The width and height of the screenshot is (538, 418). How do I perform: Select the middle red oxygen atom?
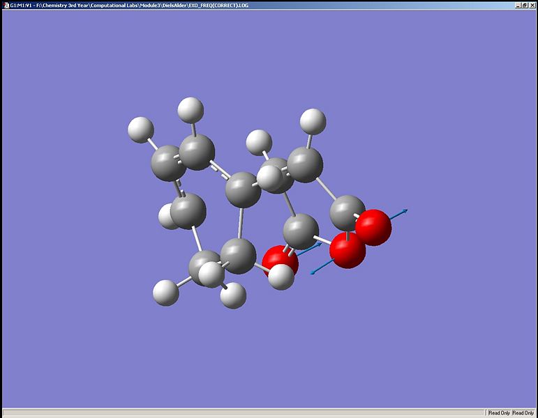point(348,250)
